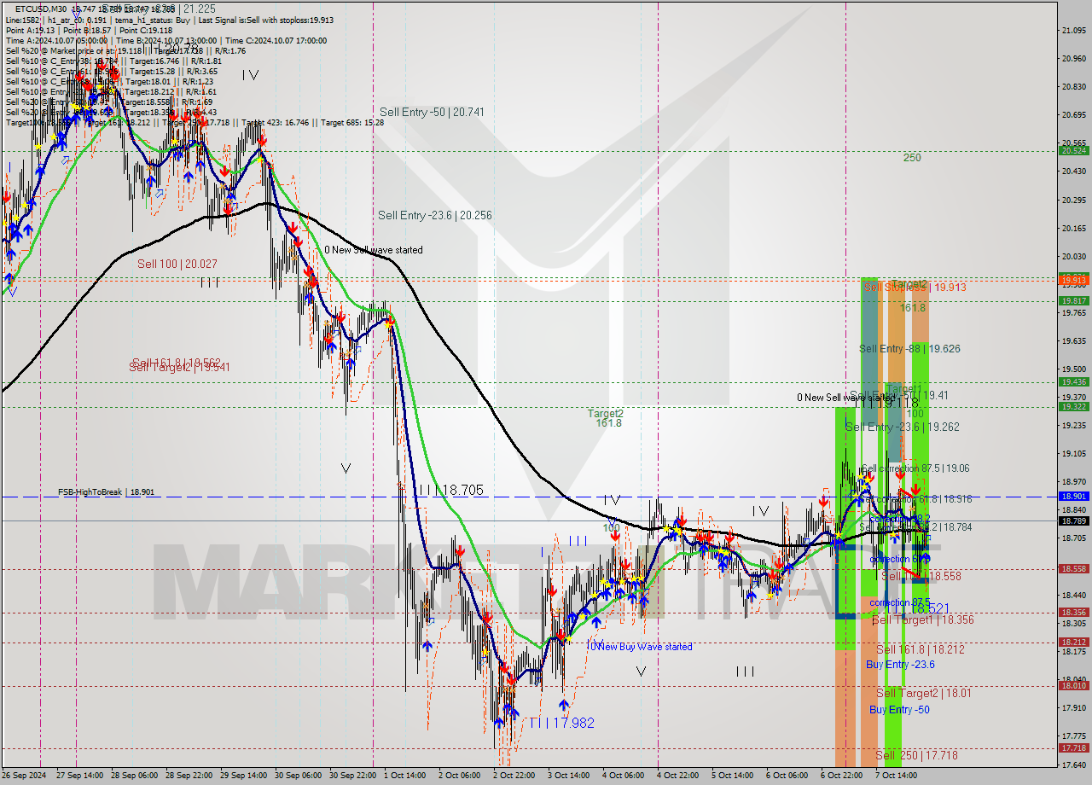Click the 'Point A:19.13' info text
The width and height of the screenshot is (1092, 785).
[30, 30]
